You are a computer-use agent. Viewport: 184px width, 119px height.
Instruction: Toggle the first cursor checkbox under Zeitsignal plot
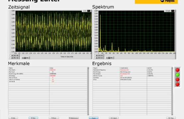(x=11, y=56)
